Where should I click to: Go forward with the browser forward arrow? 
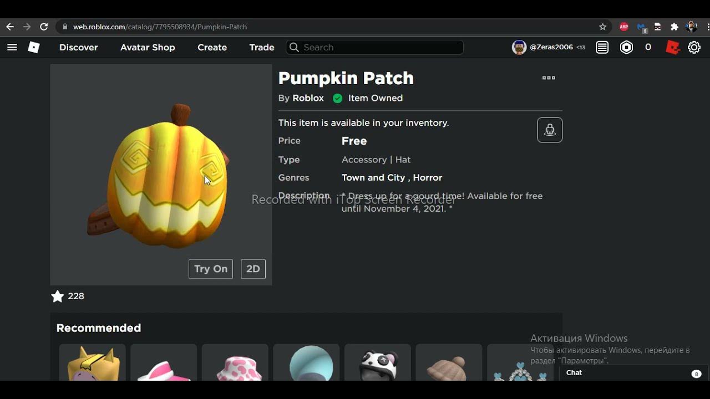pos(27,27)
